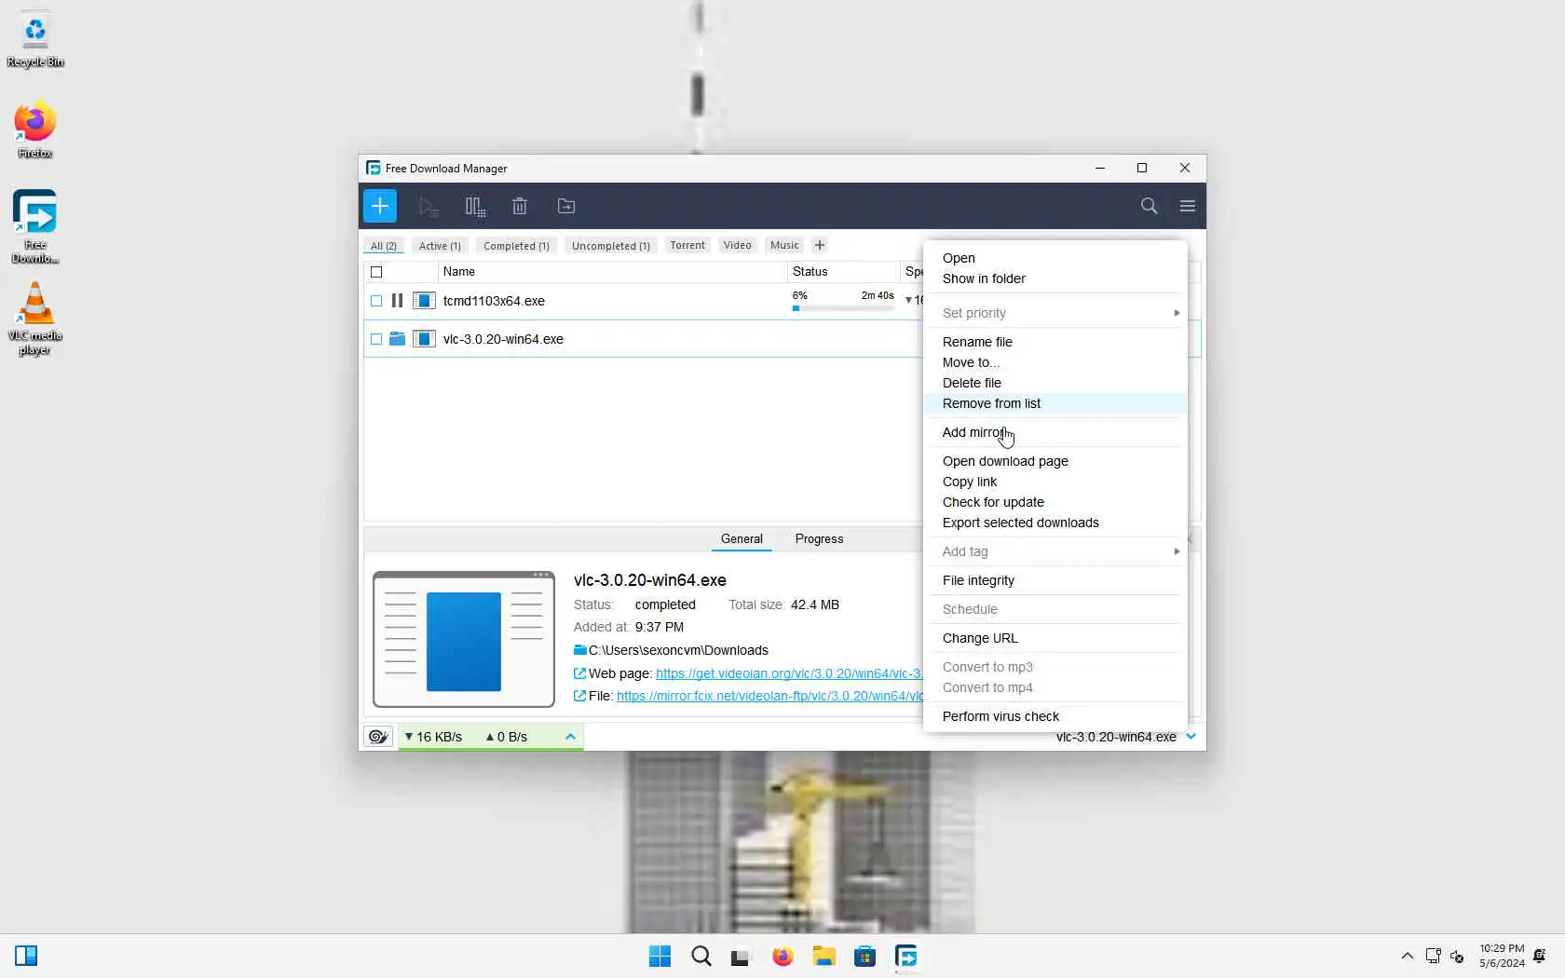Image resolution: width=1565 pixels, height=978 pixels.
Task: Filter downloads by the Torrent tag
Action: click(687, 246)
